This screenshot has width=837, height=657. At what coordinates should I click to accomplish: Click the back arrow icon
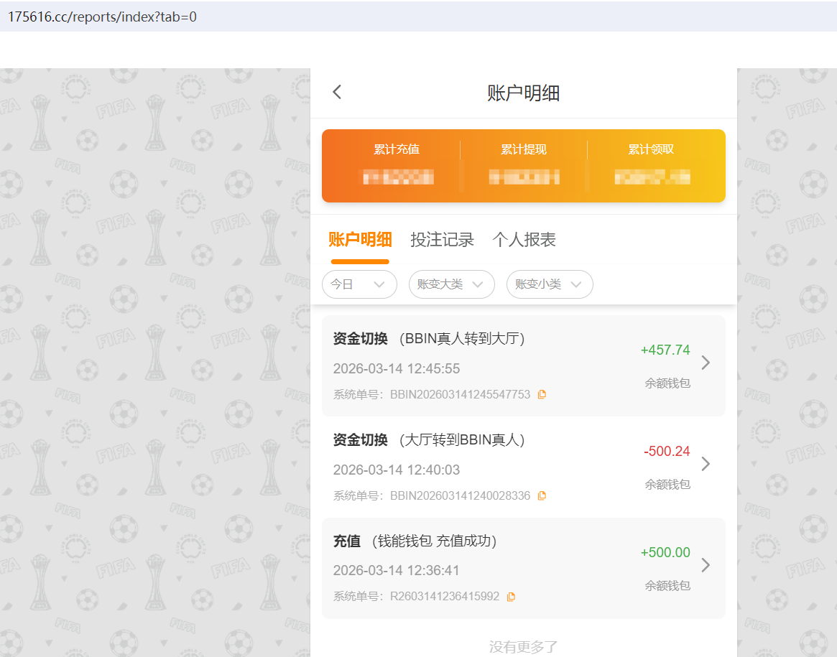pyautogui.click(x=336, y=91)
